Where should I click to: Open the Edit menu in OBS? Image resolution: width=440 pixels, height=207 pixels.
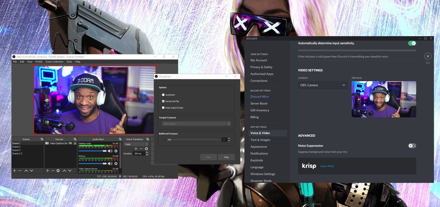point(22,62)
